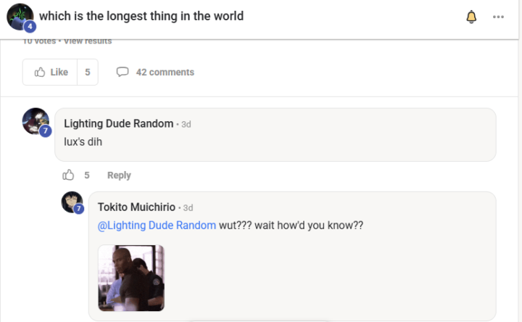Image resolution: width=522 pixels, height=322 pixels.
Task: Click level 7 badge on Tokito's avatar
Action: click(x=78, y=209)
